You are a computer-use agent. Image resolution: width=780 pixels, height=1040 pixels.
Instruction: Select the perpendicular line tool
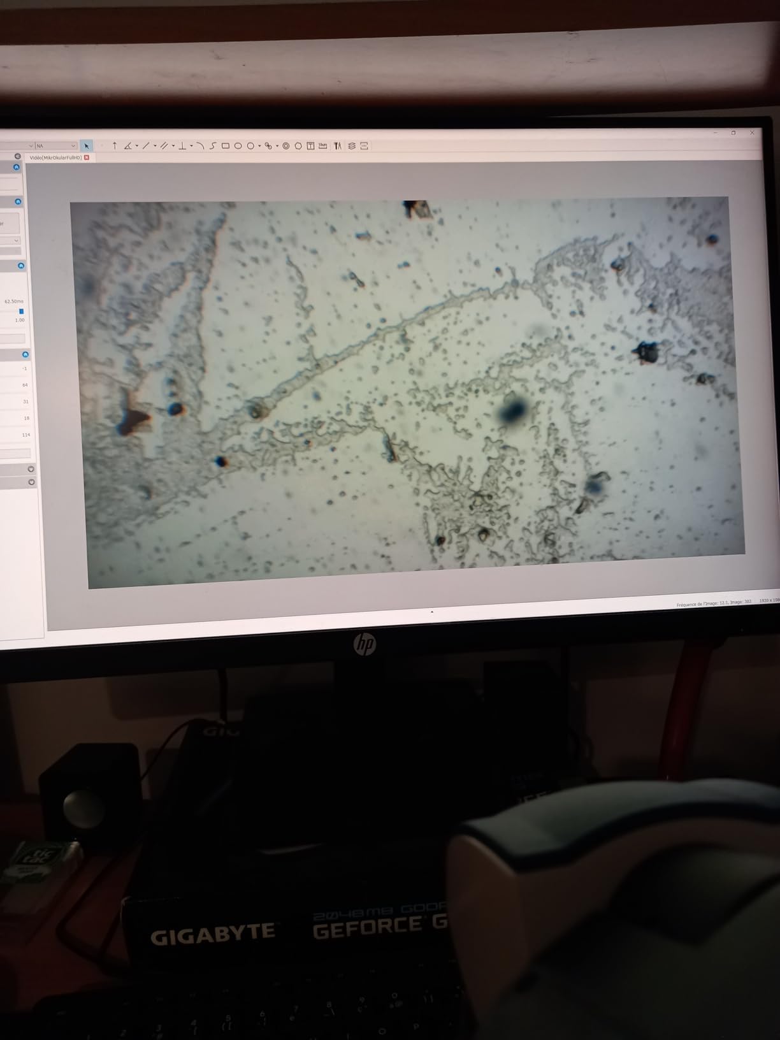(182, 146)
